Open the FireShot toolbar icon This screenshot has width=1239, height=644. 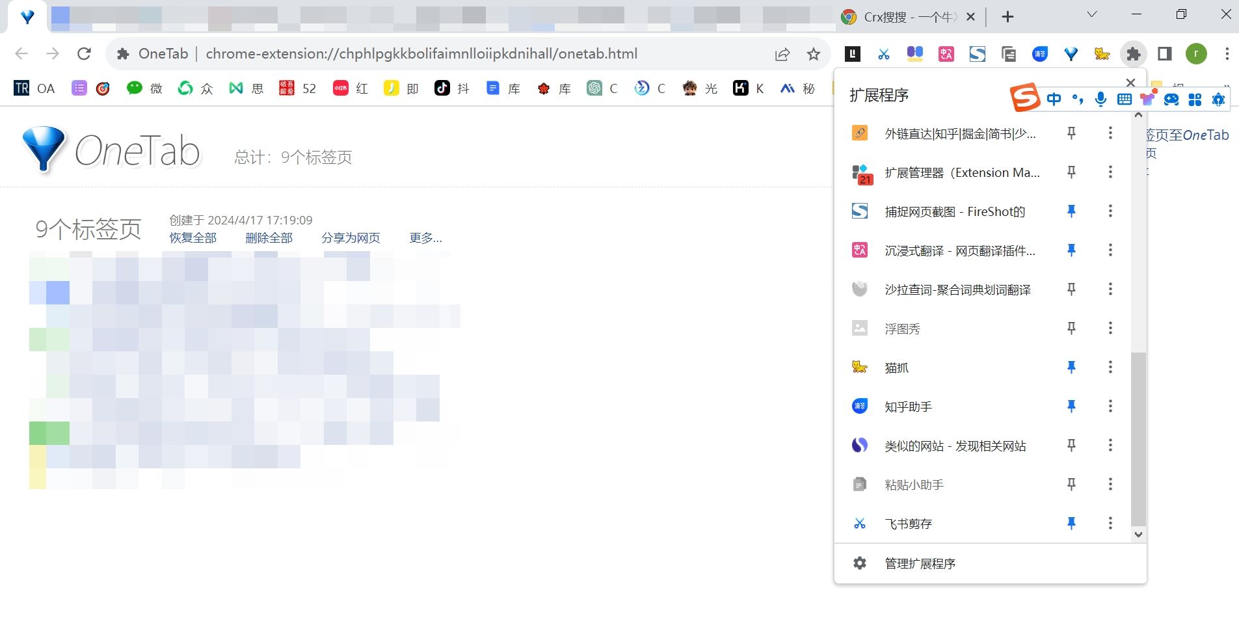977,54
